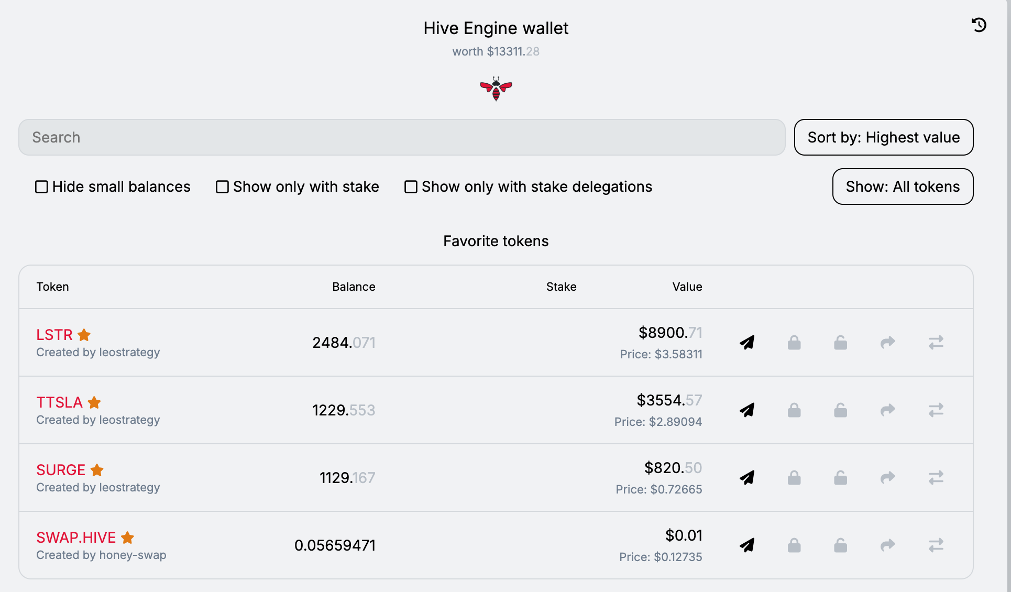Click the swap arrows icon for SWAP.HIVE

pos(936,545)
